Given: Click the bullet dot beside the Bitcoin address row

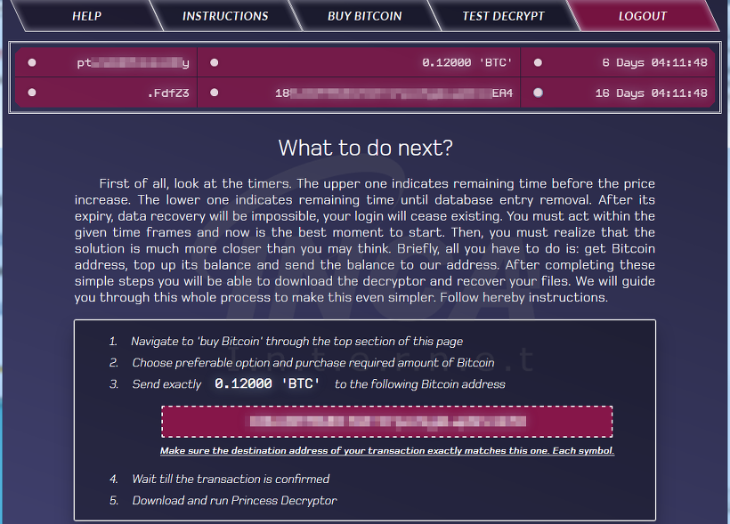Looking at the screenshot, I should tap(215, 93).
